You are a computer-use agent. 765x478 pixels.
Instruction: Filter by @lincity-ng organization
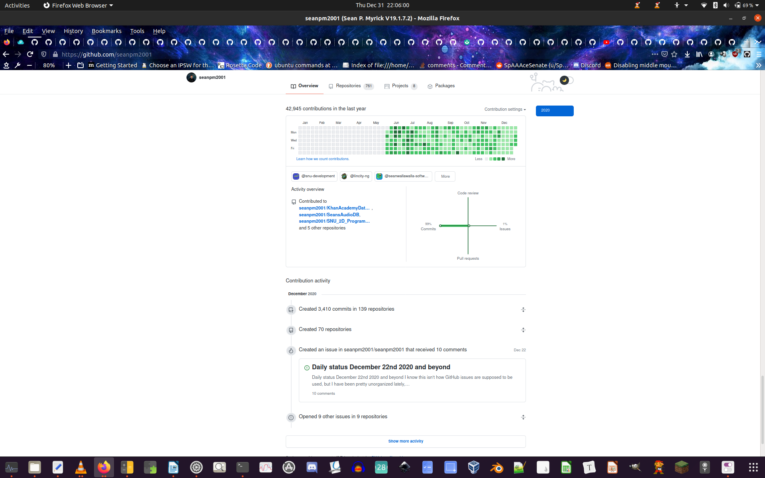tap(356, 176)
